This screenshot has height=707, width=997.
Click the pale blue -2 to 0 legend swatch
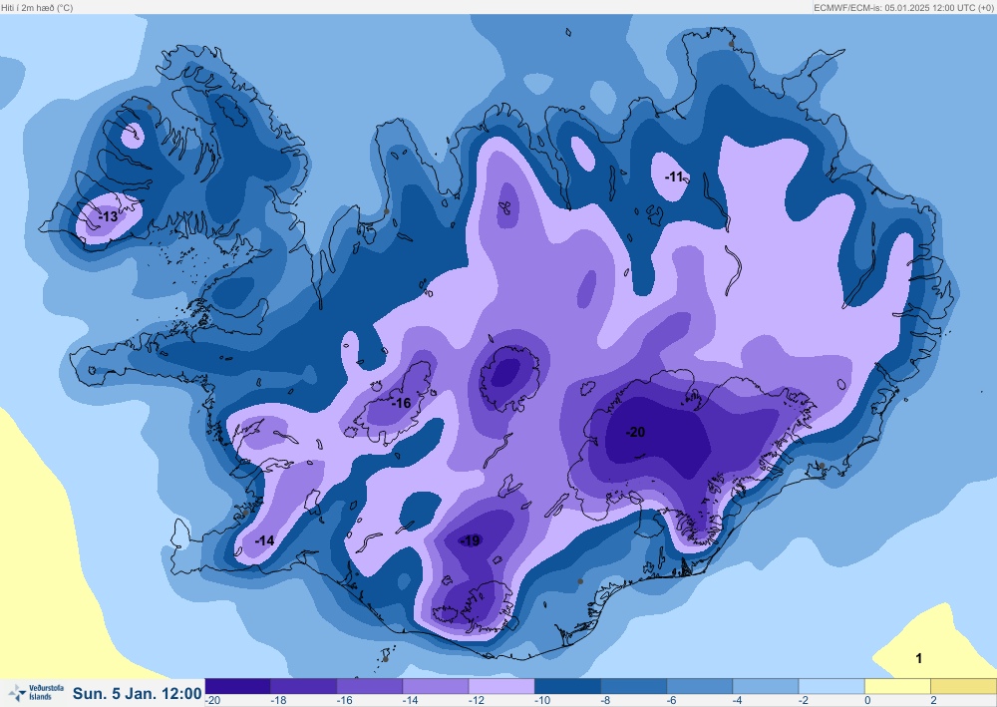831,686
